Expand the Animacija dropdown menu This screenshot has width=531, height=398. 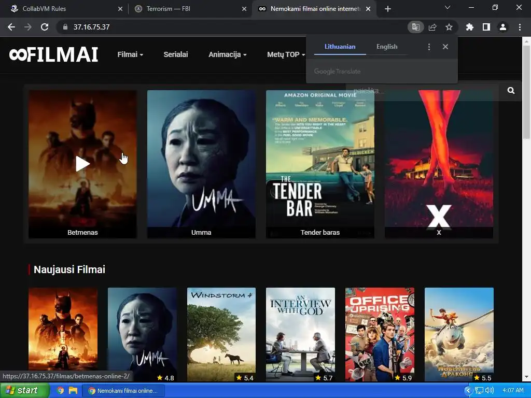coord(227,54)
